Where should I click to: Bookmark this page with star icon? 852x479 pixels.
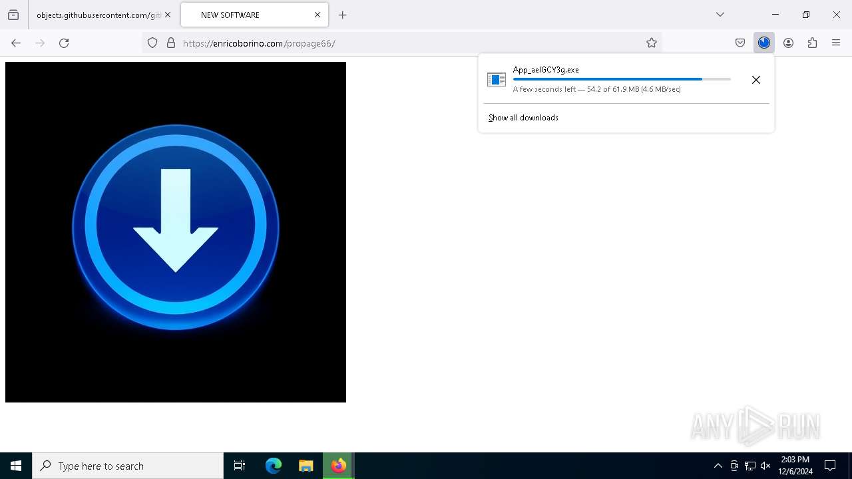click(652, 43)
